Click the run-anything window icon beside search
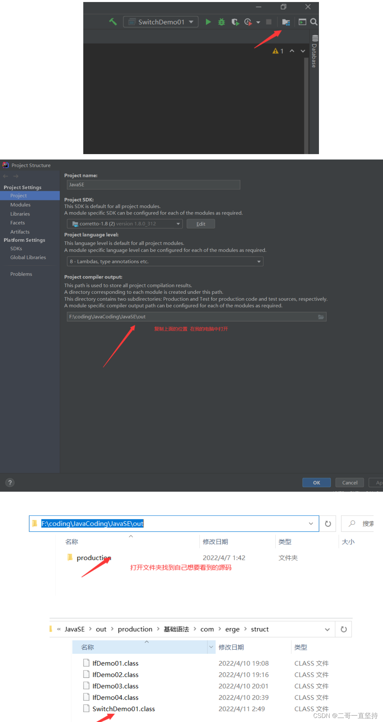 click(302, 22)
